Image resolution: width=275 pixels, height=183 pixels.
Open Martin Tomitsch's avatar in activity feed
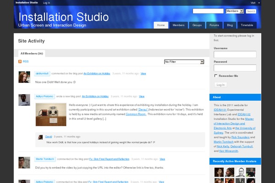24,163
